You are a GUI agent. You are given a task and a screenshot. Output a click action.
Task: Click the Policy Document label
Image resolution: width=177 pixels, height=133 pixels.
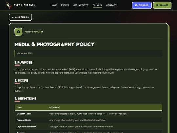coord(34,32)
